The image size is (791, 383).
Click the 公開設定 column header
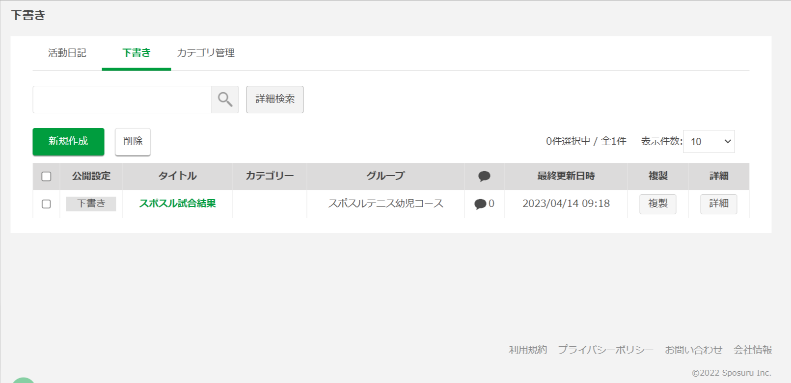click(91, 176)
